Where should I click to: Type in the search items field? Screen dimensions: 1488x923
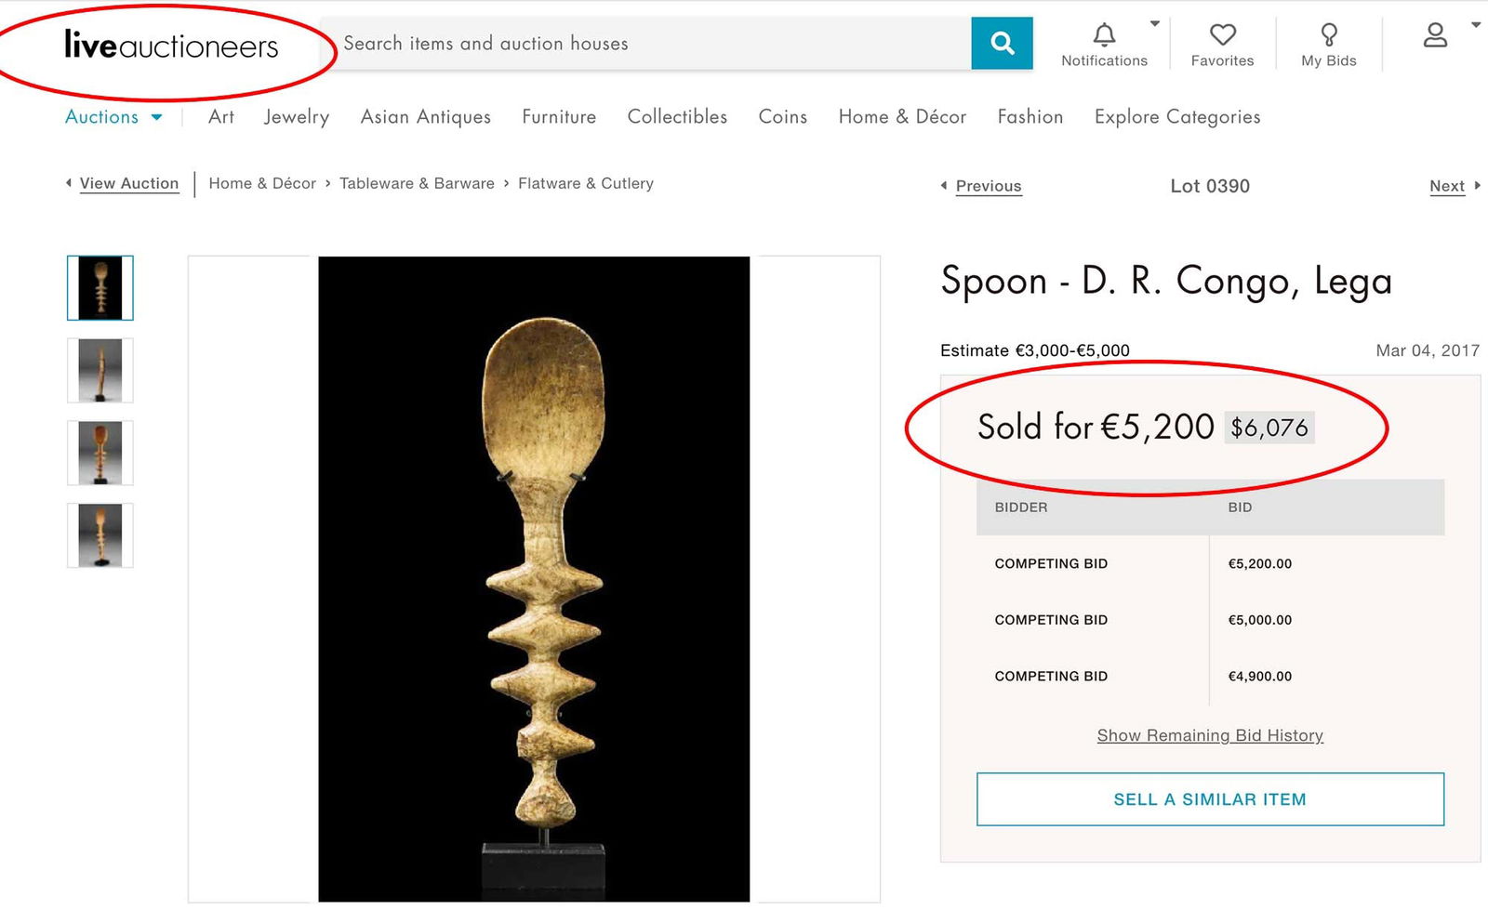651,44
